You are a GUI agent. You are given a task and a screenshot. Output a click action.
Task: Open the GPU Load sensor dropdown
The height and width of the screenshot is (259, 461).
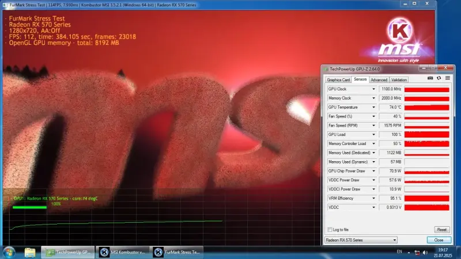(x=373, y=135)
